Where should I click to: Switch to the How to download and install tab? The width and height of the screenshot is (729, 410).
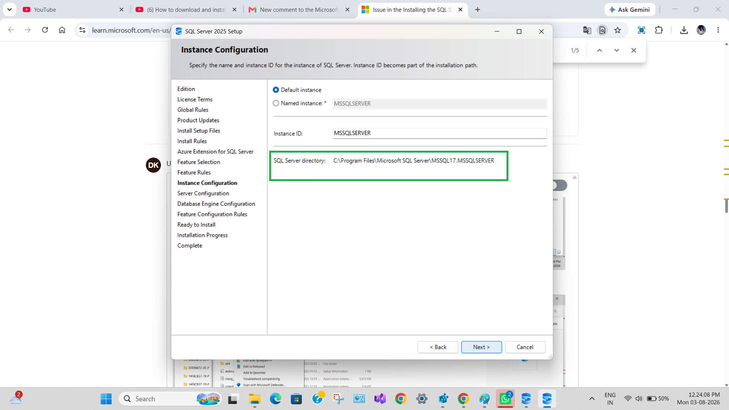tap(186, 9)
